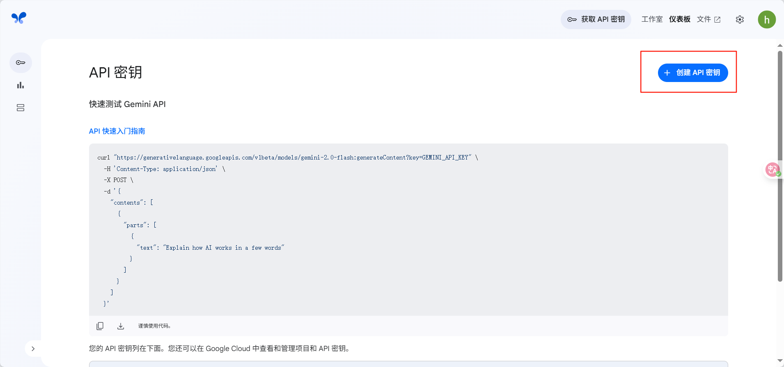Open the usage bar chart sidebar icon
The image size is (784, 367).
(x=21, y=85)
